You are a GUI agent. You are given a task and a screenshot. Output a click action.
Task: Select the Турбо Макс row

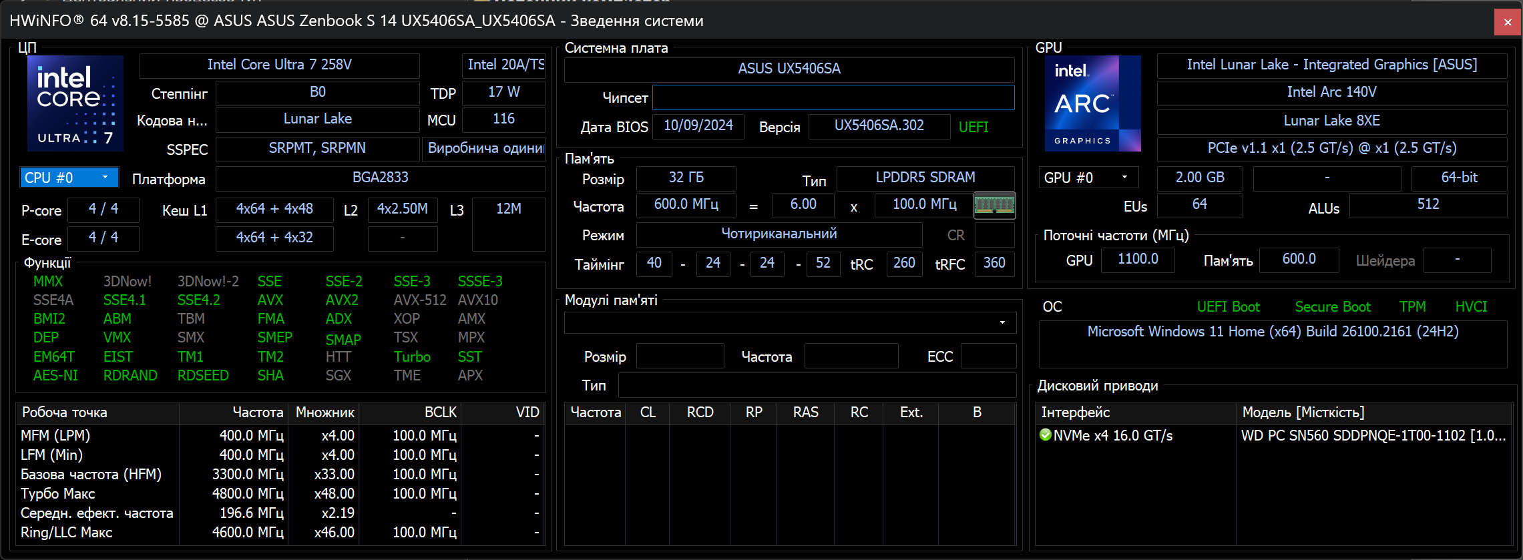click(x=280, y=494)
